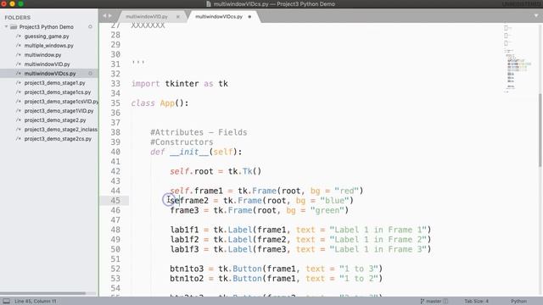Click status circle next to Project3 Python Demo

point(90,26)
